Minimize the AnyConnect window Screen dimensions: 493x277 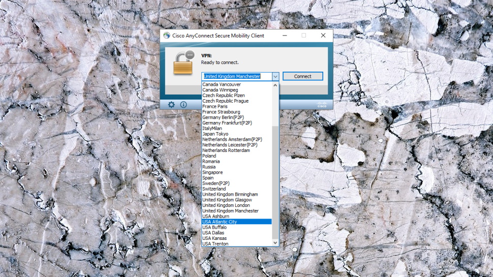(x=285, y=36)
